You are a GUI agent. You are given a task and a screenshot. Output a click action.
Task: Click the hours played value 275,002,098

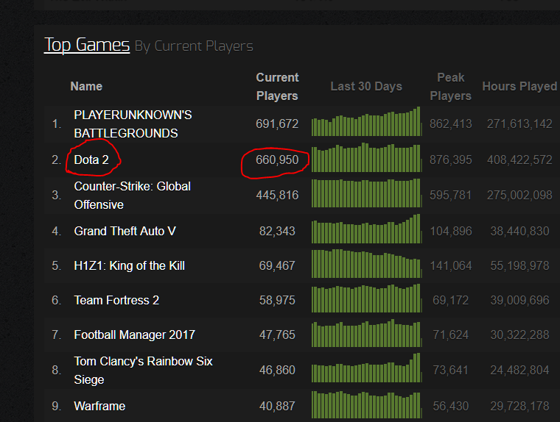[x=519, y=195]
